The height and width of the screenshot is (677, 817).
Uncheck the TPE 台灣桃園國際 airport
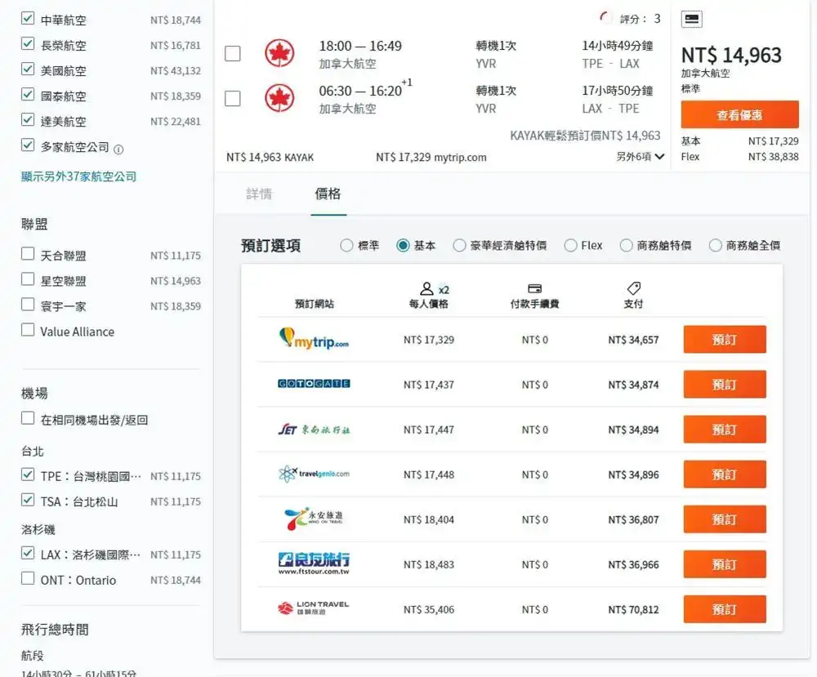tap(28, 474)
